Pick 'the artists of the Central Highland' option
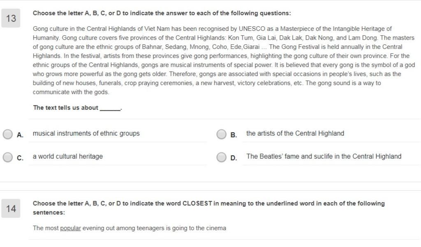 click(x=295, y=133)
